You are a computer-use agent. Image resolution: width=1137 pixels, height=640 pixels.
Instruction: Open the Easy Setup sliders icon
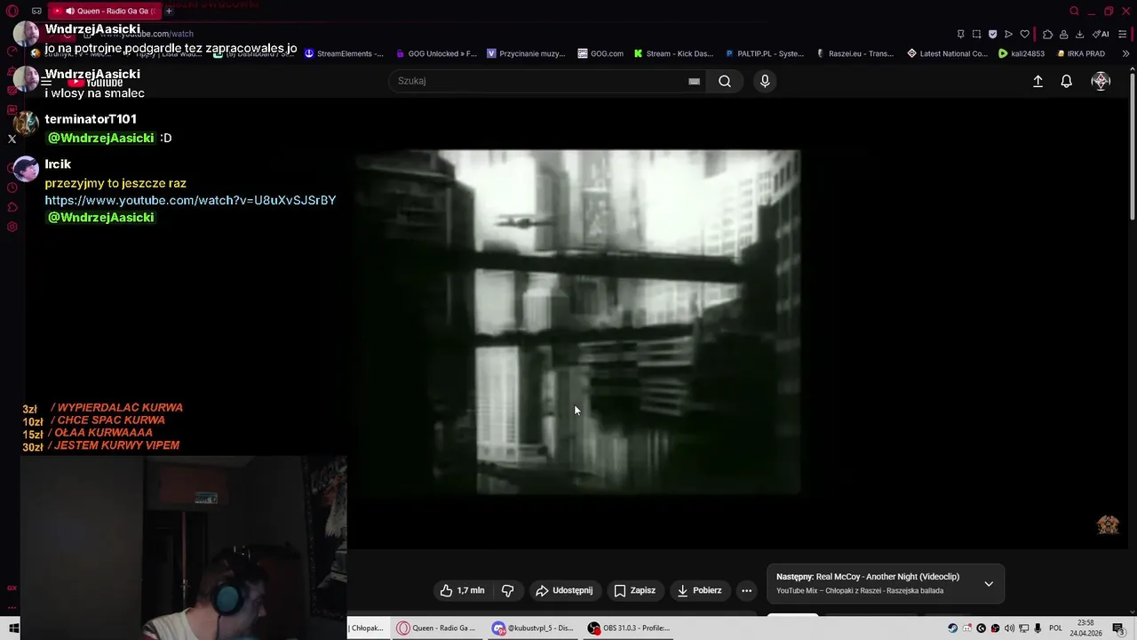tap(1123, 35)
